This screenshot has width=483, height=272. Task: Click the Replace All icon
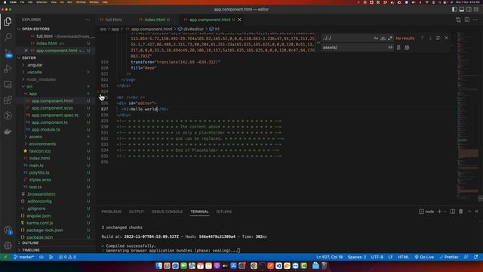pos(407,48)
